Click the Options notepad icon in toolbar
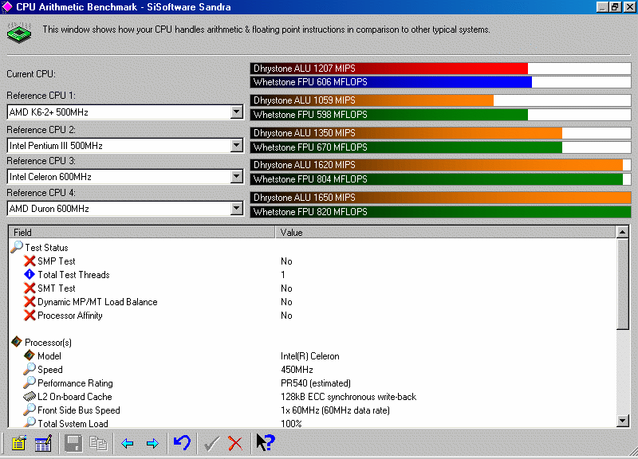Image resolution: width=638 pixels, height=459 pixels. [x=18, y=443]
